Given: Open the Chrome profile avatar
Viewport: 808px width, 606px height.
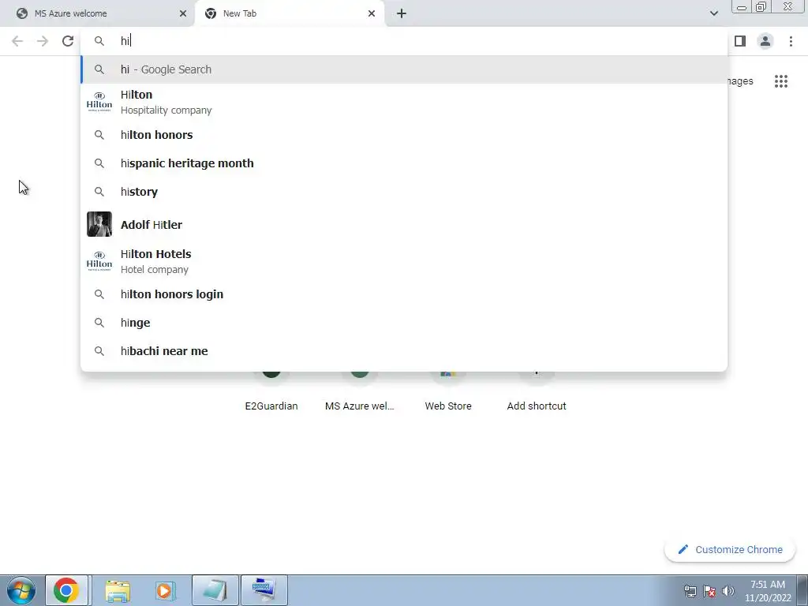Looking at the screenshot, I should click(x=765, y=41).
